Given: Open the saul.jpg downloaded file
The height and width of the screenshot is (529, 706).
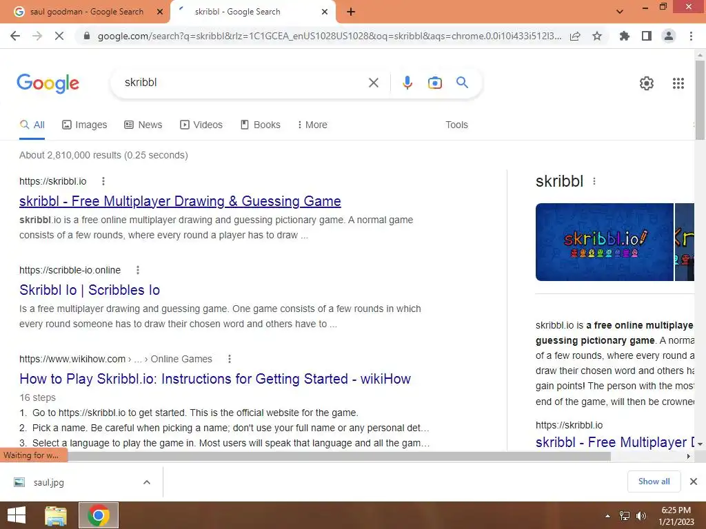Looking at the screenshot, I should click(x=49, y=482).
